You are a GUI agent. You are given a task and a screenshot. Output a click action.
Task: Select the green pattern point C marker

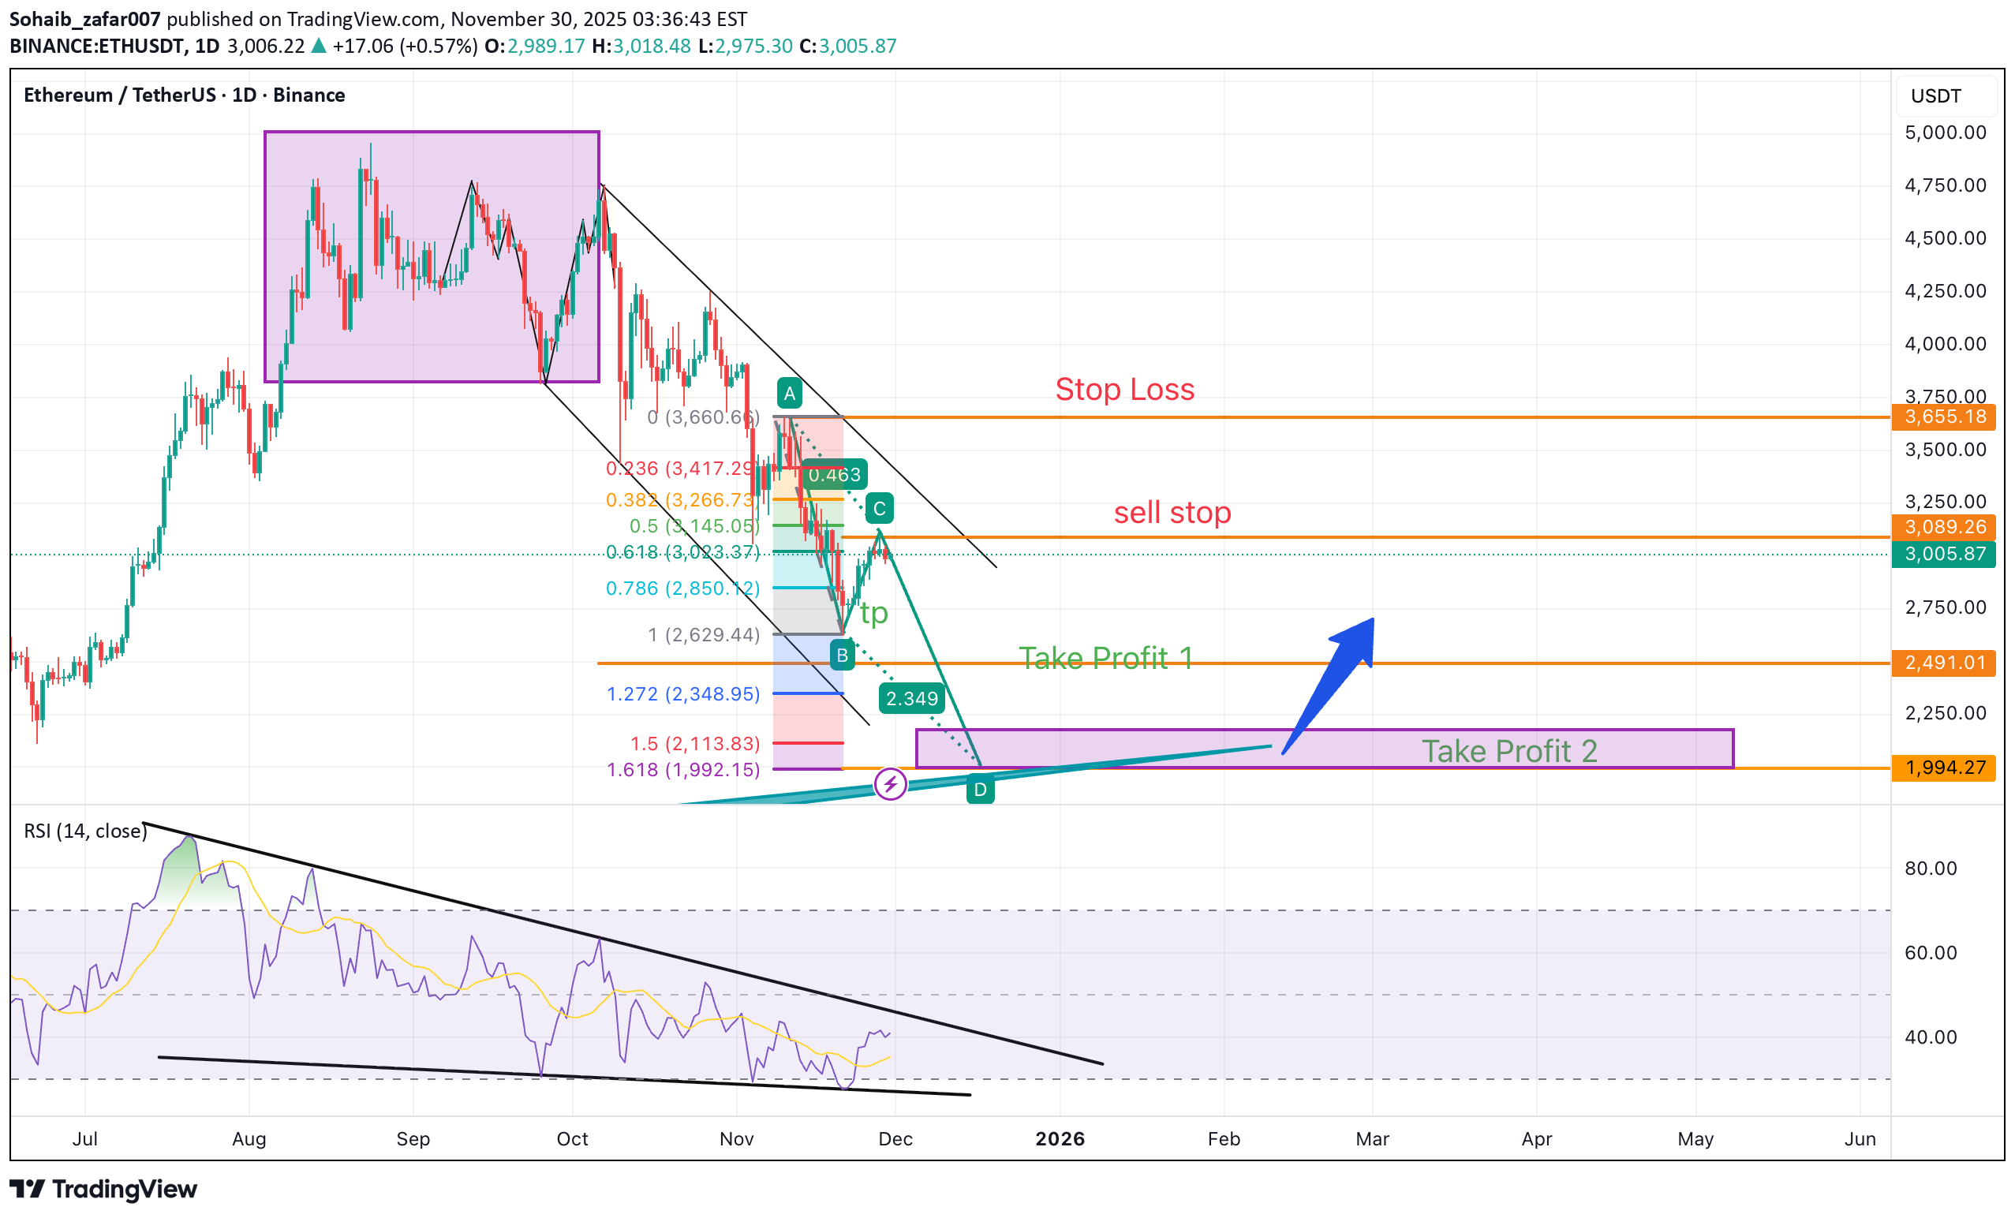(879, 509)
